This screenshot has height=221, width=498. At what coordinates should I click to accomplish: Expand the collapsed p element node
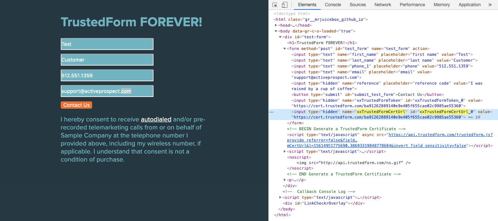click(x=285, y=180)
